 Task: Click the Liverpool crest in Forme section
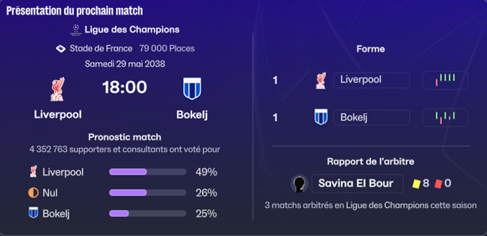point(321,81)
